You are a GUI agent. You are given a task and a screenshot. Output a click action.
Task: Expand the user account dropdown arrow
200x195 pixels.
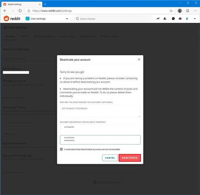195,19
